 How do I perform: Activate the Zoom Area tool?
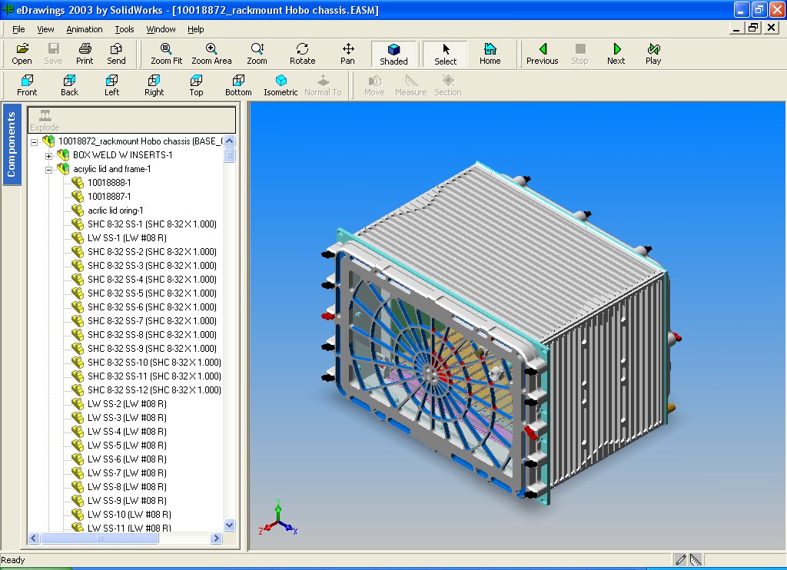[211, 55]
